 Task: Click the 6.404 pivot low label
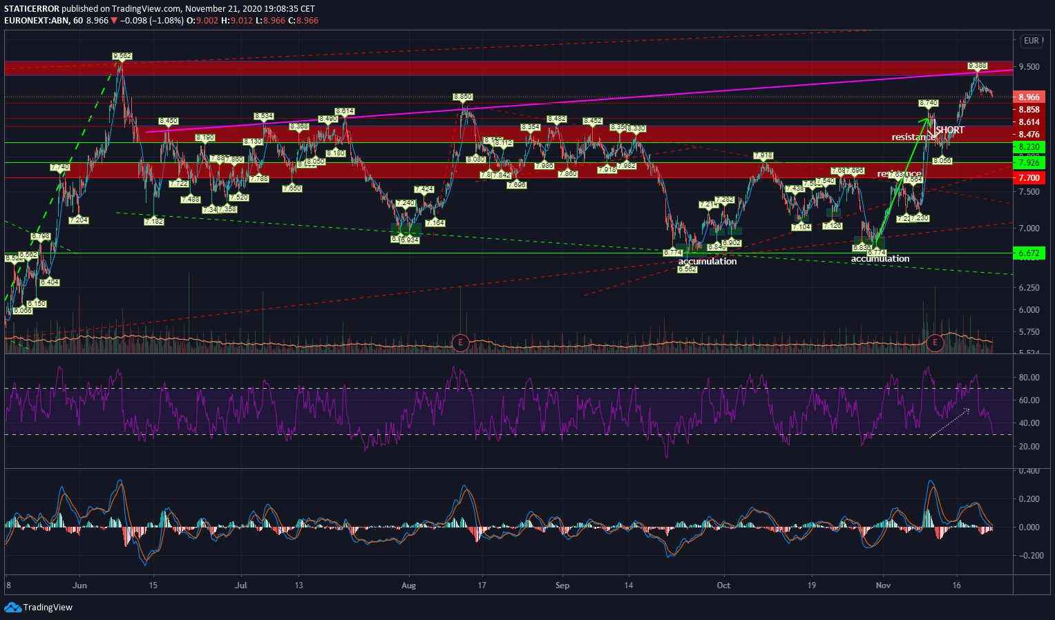(50, 282)
